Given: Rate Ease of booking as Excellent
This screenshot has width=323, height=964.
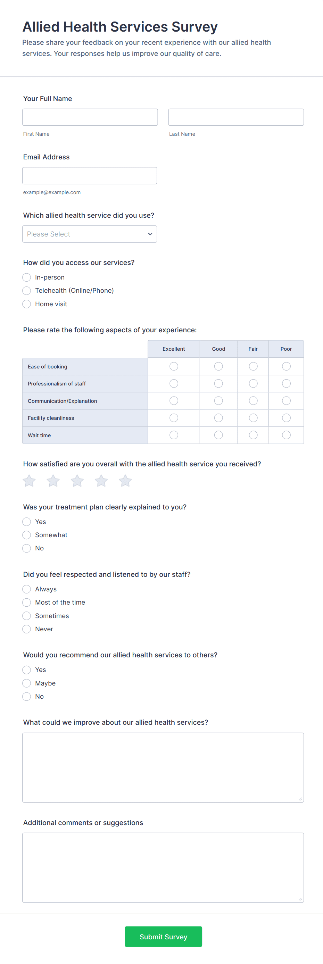Looking at the screenshot, I should [174, 366].
